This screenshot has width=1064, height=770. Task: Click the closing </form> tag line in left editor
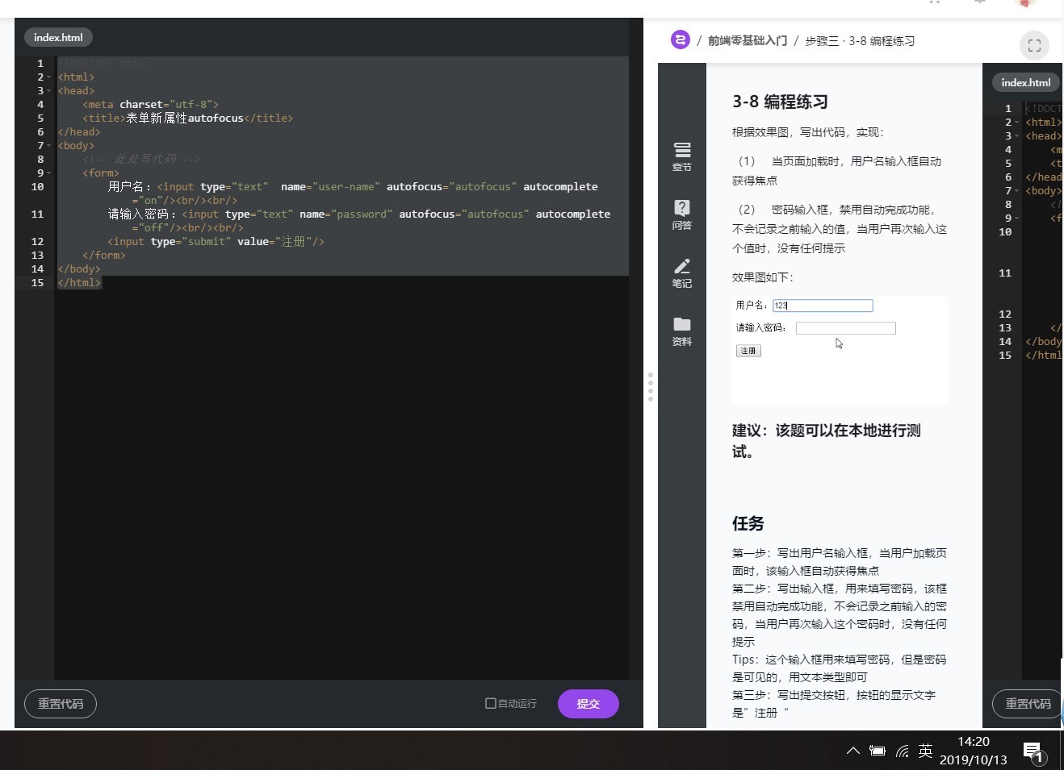point(103,256)
